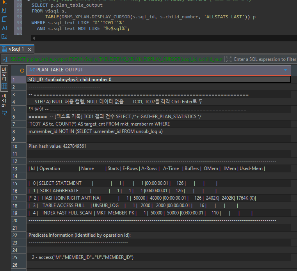Click the editor horizontal scrollbar left arrow

(34, 38)
